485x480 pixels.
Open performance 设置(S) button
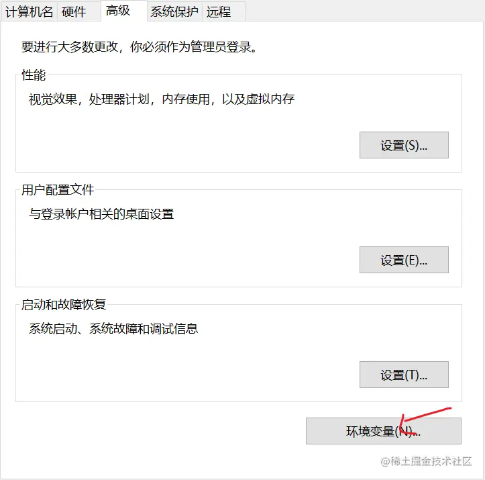coord(404,145)
